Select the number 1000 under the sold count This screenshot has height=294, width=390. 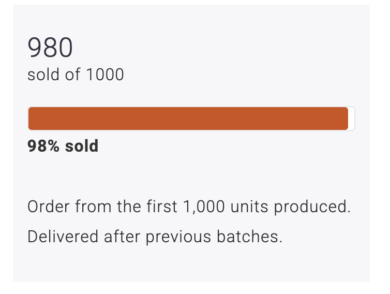coord(104,75)
